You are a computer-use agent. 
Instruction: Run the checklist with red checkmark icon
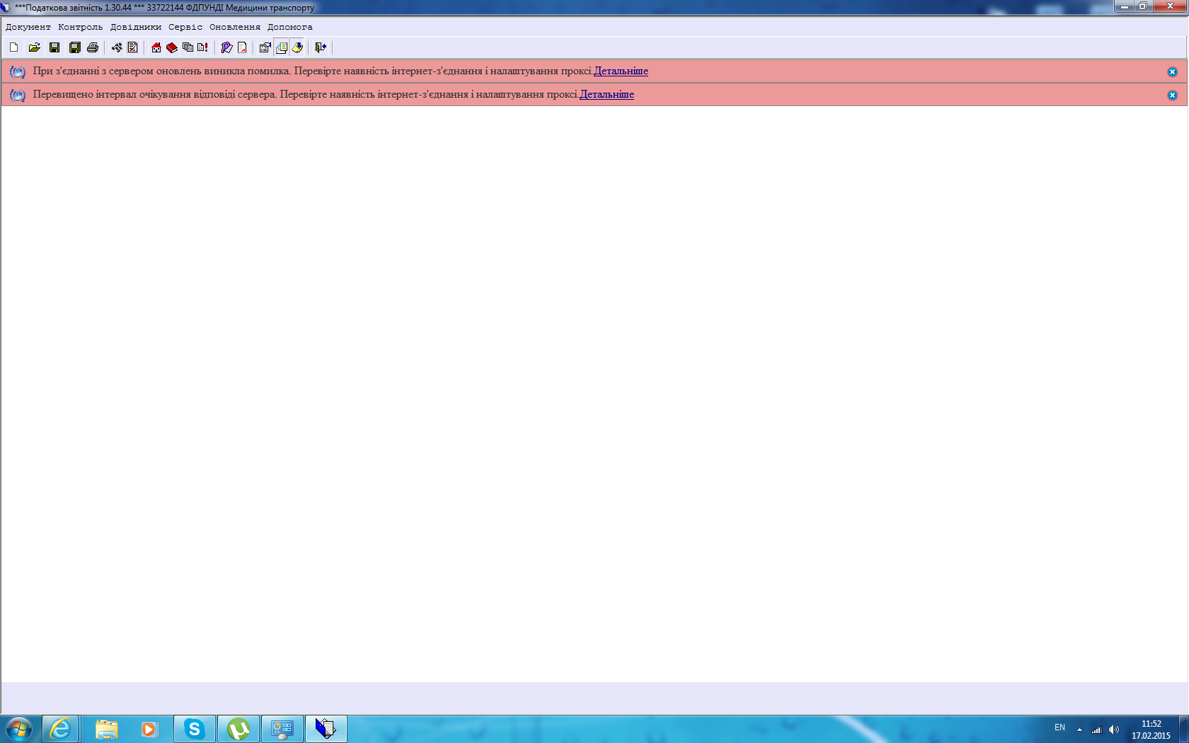[132, 47]
